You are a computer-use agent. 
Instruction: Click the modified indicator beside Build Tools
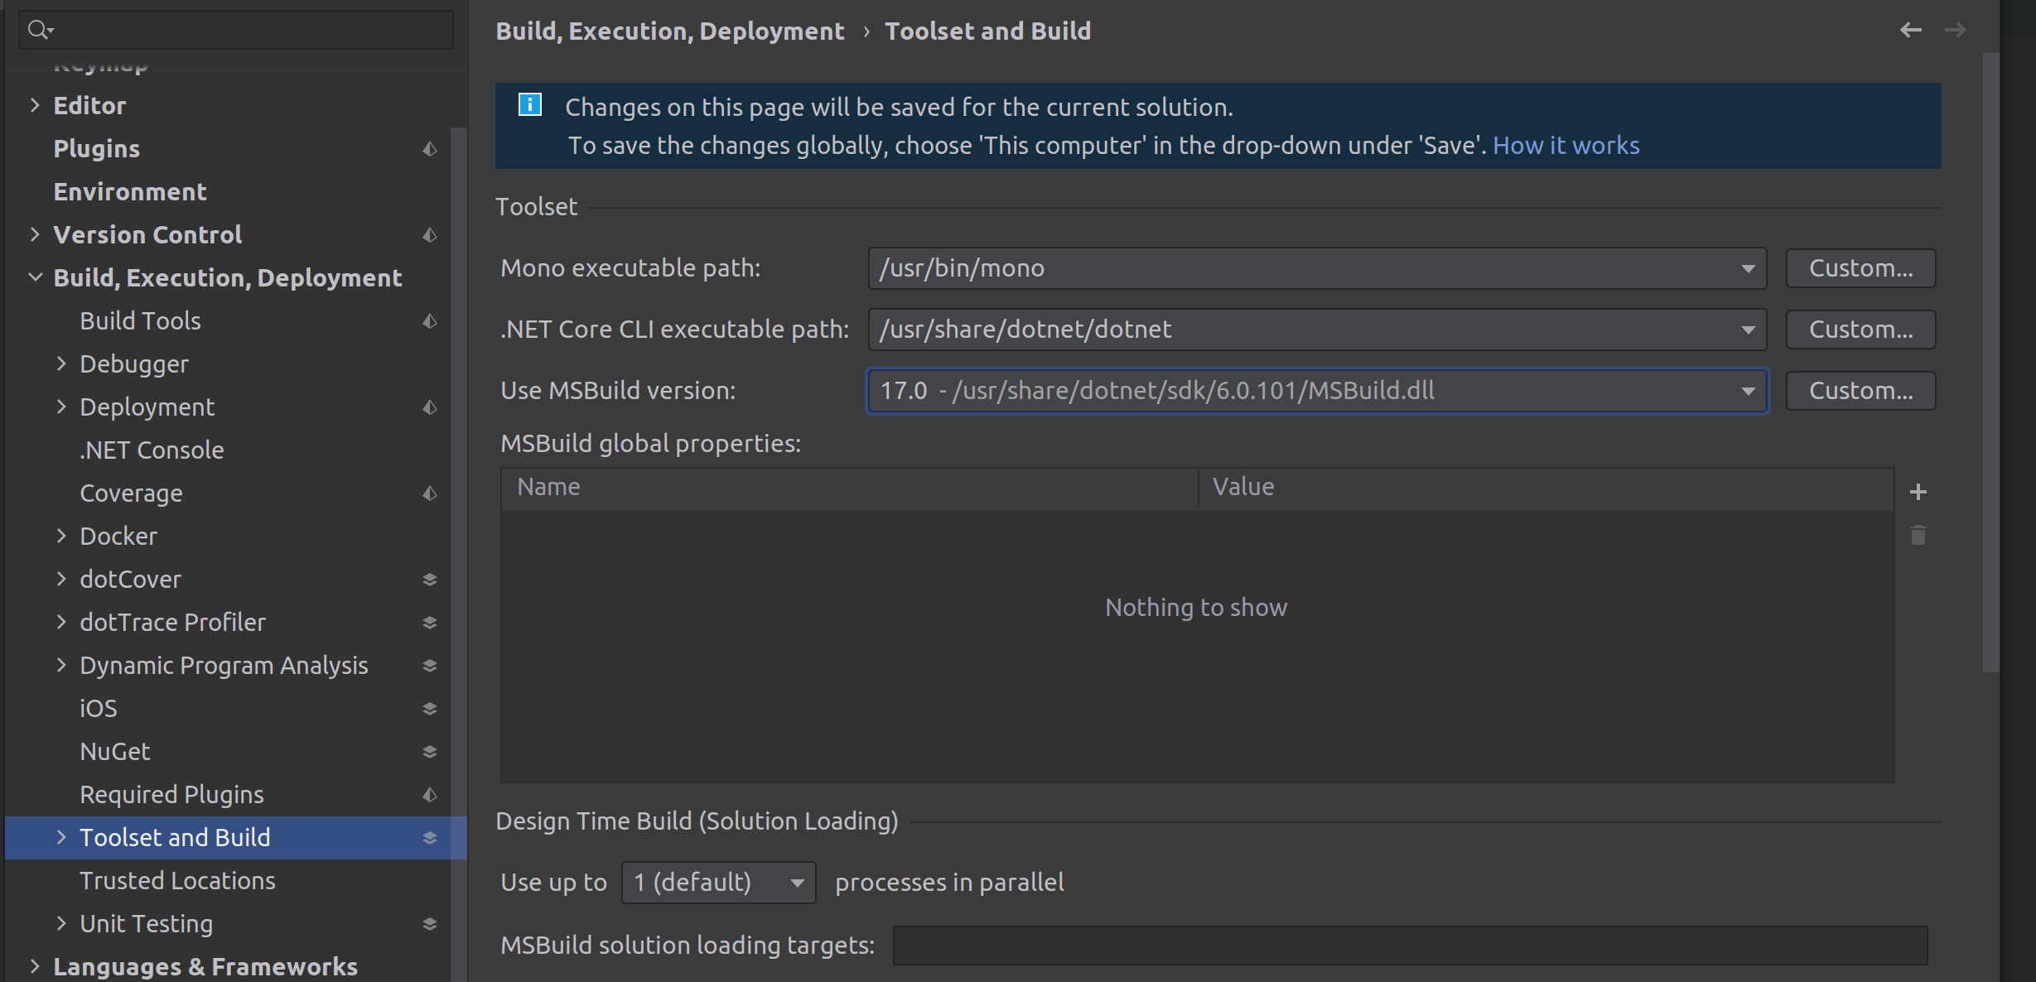(430, 320)
